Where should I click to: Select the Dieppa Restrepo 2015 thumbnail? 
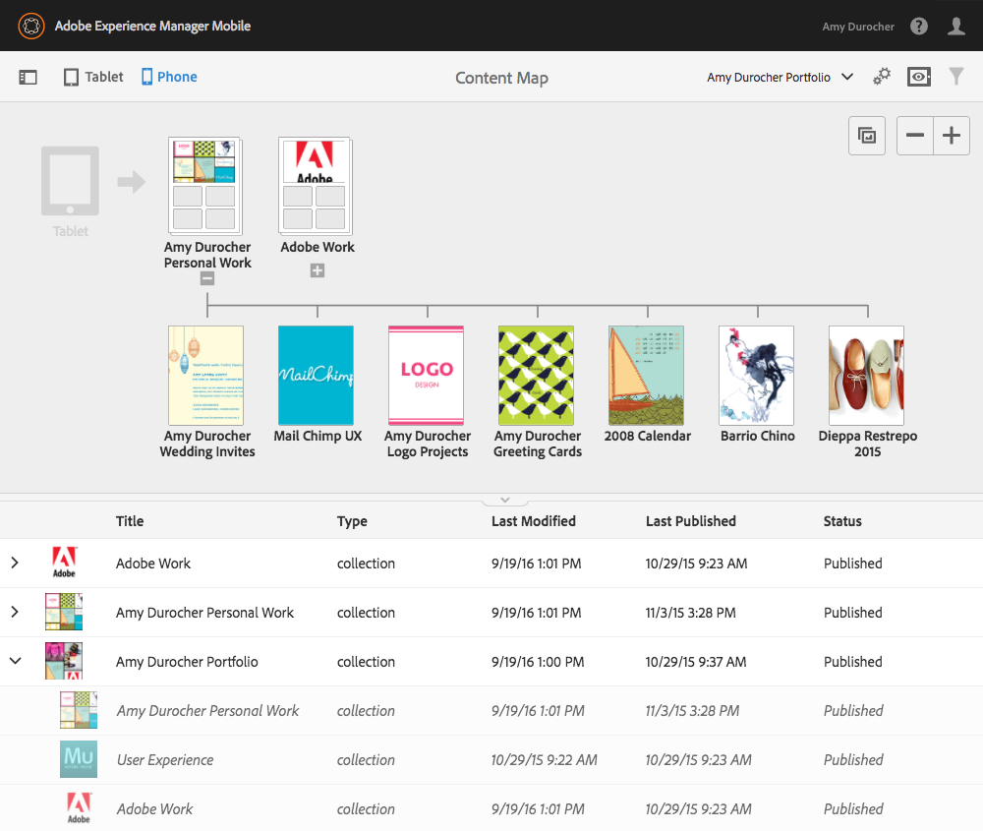click(x=866, y=375)
